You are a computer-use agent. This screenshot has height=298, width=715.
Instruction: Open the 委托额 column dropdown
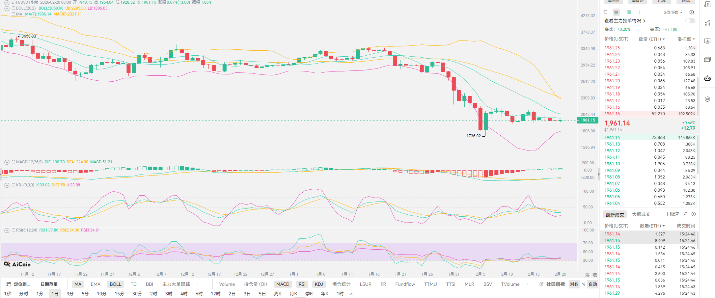point(686,39)
